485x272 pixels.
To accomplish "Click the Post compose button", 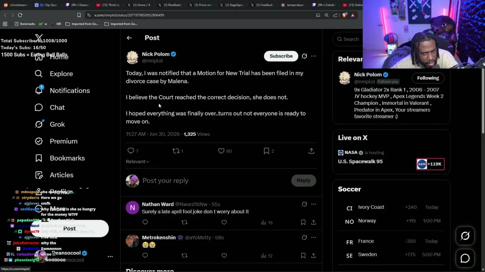I will pos(70,228).
